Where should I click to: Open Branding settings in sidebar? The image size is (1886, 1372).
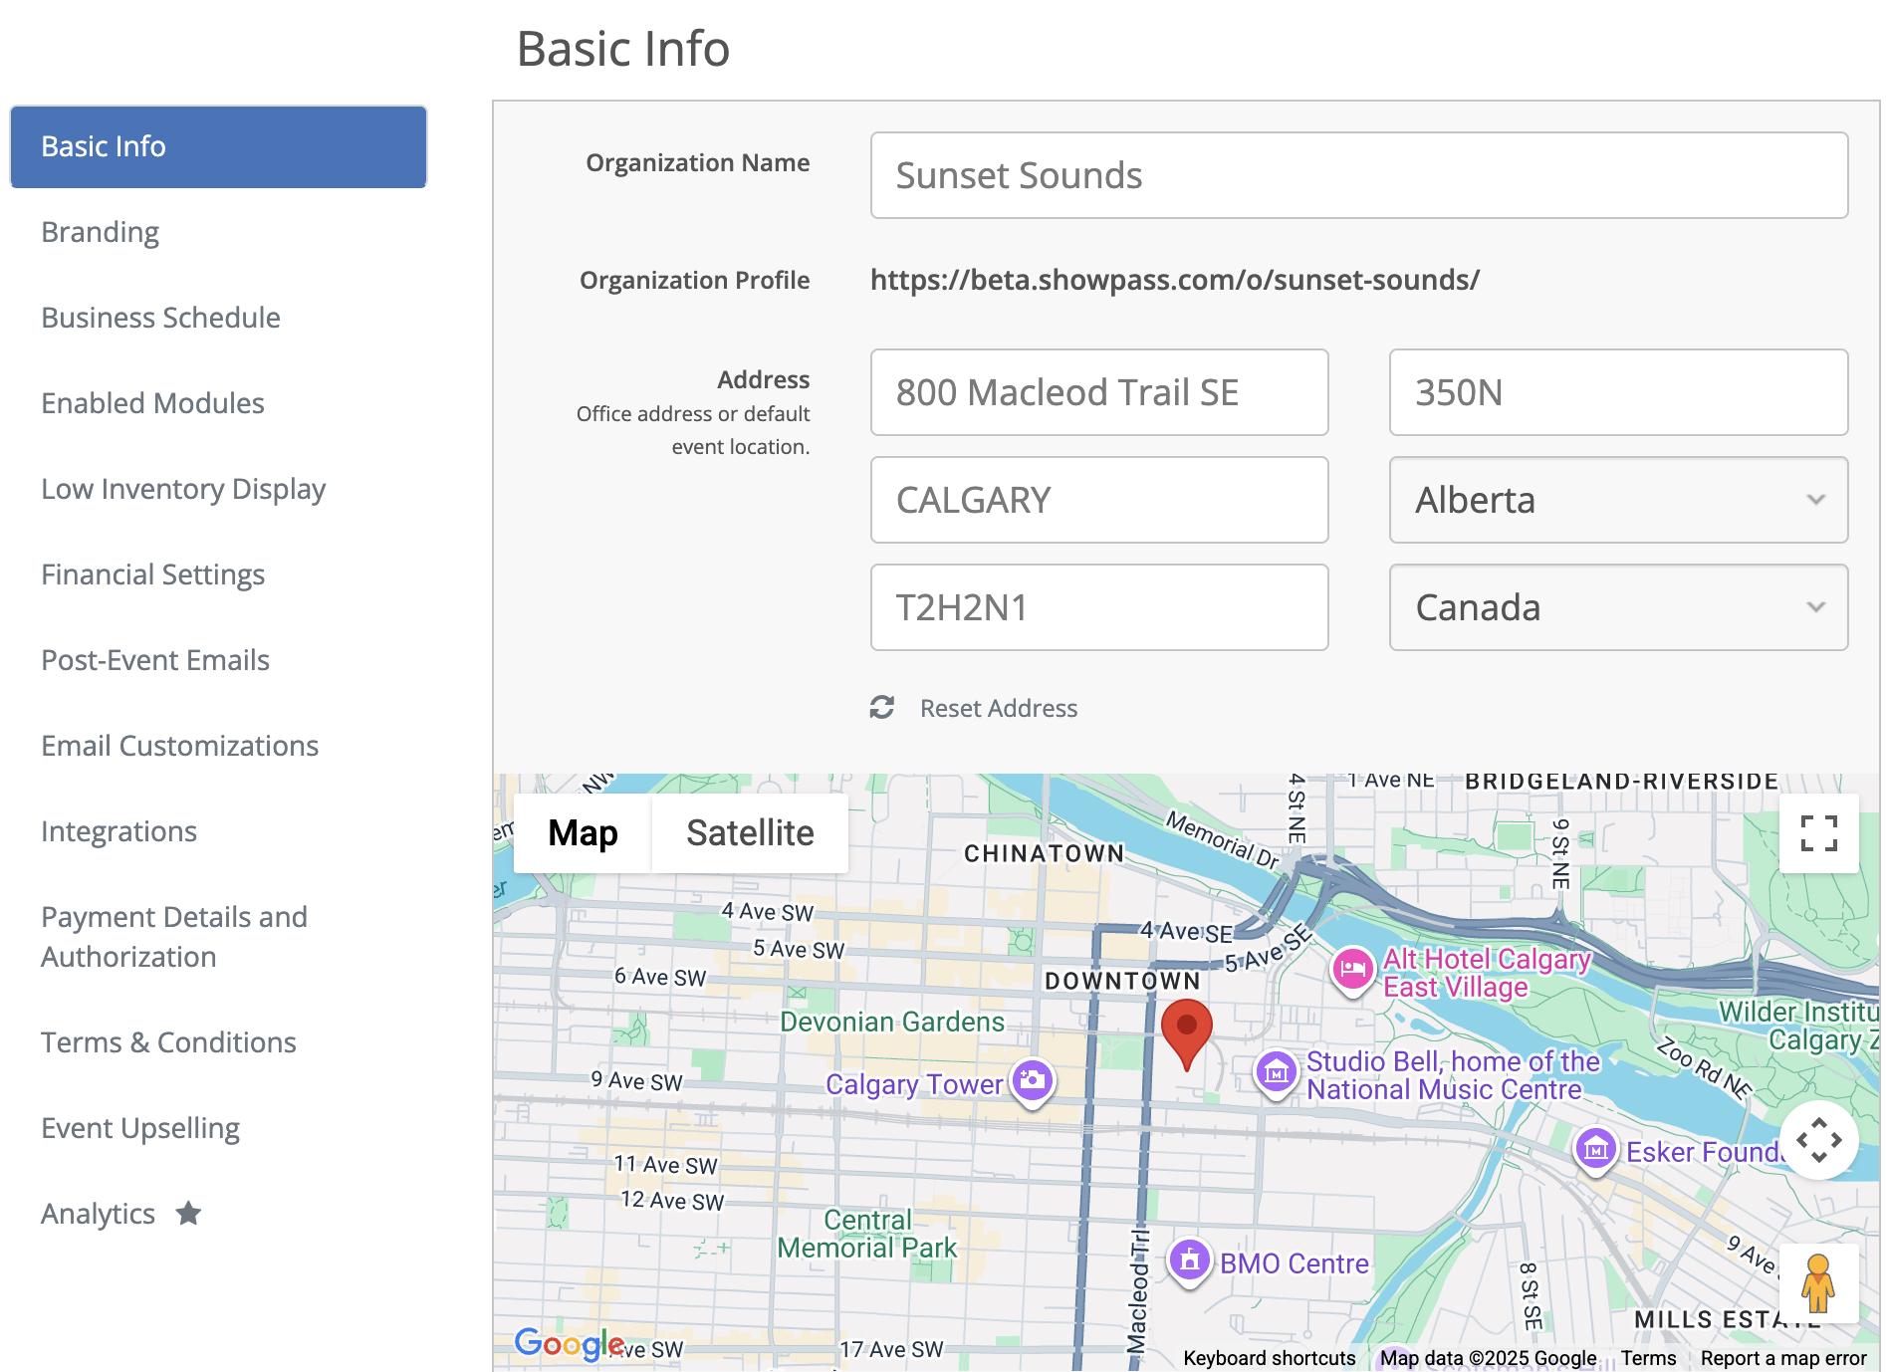101,232
